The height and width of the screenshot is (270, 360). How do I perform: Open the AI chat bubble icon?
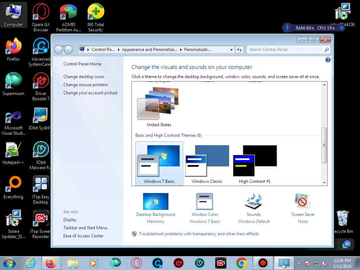(347, 244)
